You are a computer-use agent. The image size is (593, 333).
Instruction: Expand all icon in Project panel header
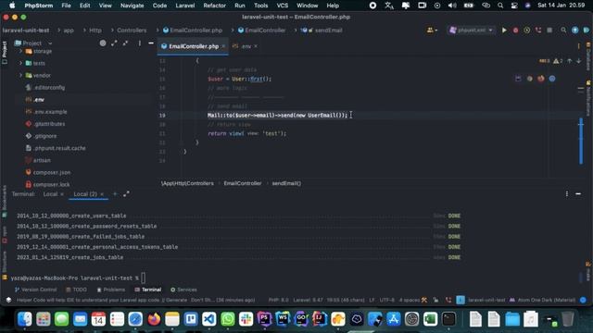[x=114, y=43]
